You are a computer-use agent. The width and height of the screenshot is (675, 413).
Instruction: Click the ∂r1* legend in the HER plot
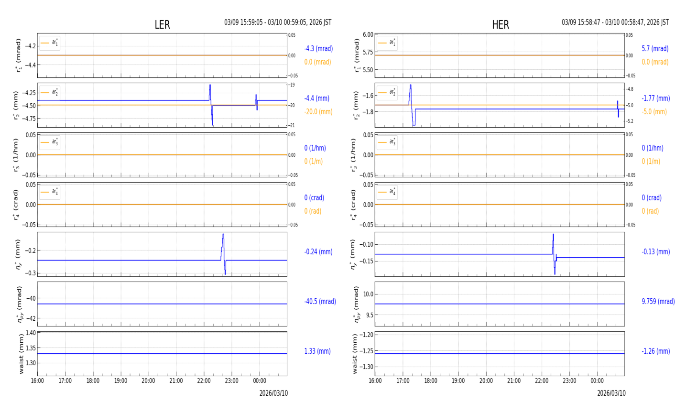[x=387, y=43]
